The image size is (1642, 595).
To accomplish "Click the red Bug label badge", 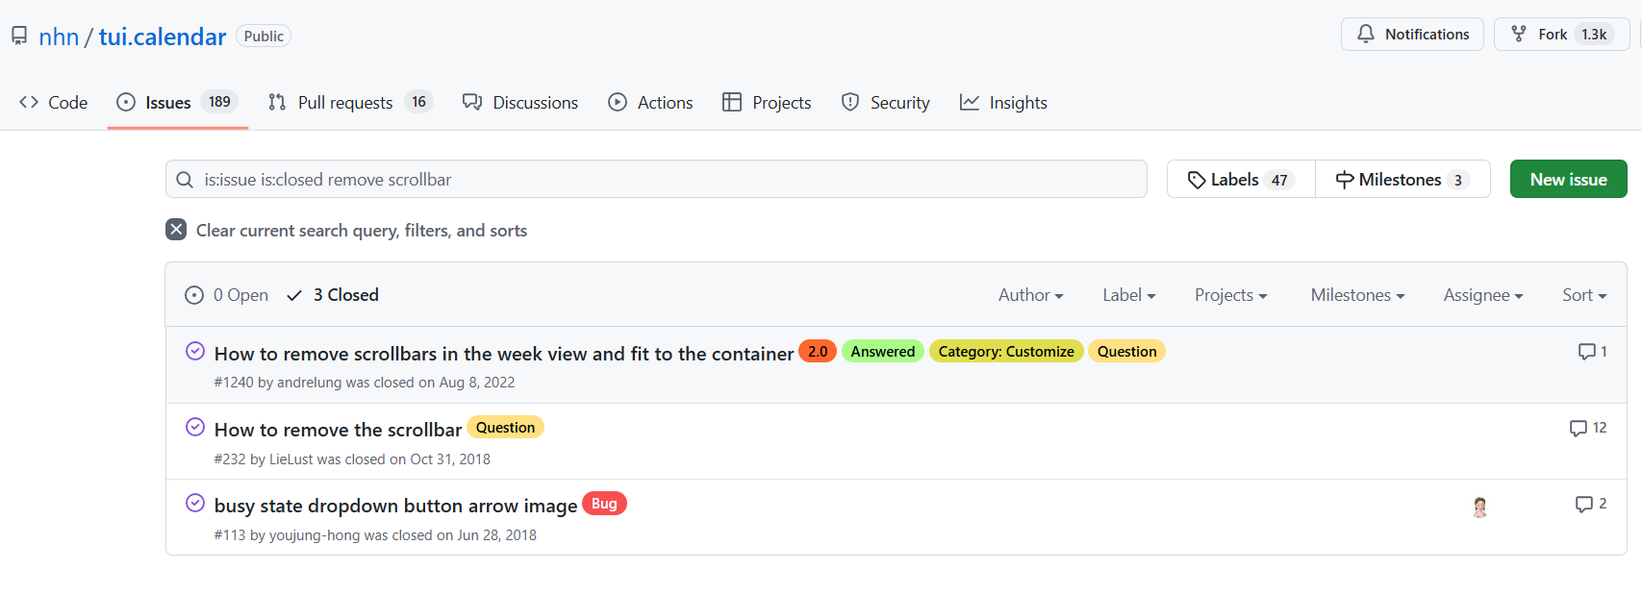I will click(604, 504).
